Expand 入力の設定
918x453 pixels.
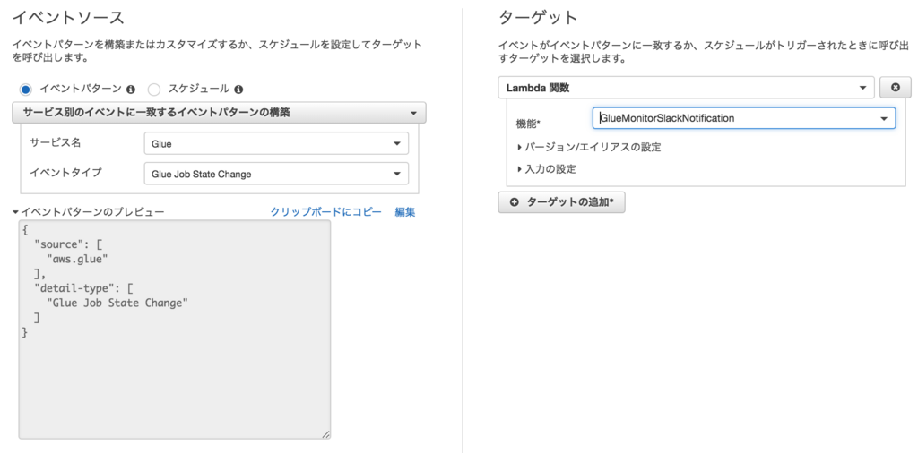pyautogui.click(x=547, y=169)
